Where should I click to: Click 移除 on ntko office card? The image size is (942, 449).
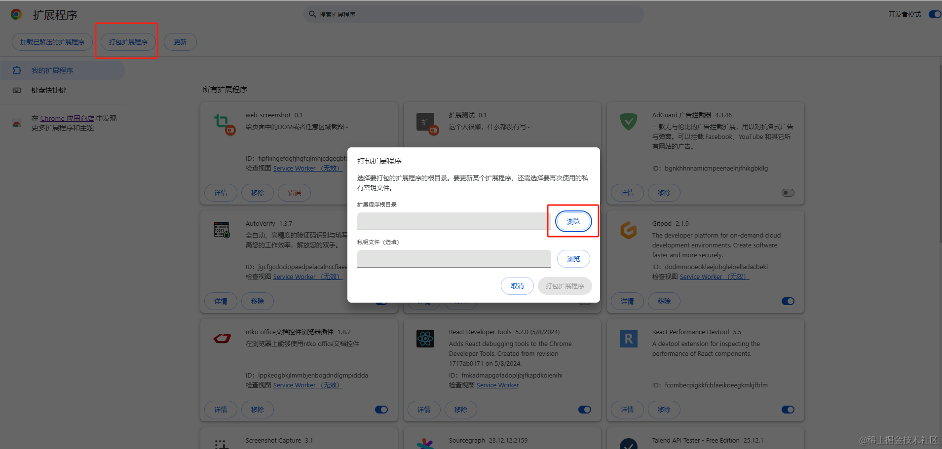coord(258,410)
